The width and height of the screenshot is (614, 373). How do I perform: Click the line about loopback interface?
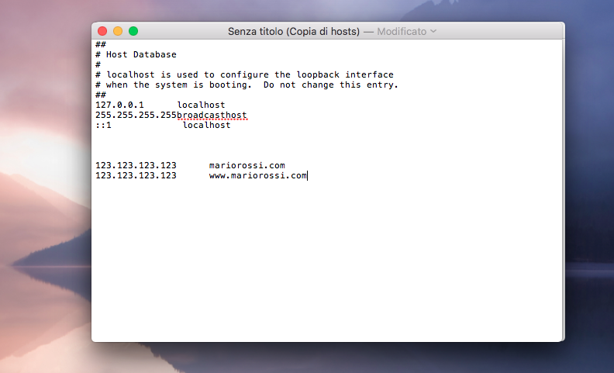tap(244, 74)
